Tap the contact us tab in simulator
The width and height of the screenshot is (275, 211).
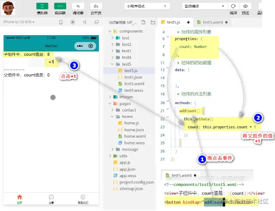coord(83,199)
